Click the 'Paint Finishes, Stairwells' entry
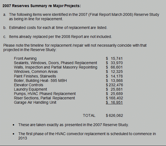This screenshot has width=166, height=146. coord(35,76)
